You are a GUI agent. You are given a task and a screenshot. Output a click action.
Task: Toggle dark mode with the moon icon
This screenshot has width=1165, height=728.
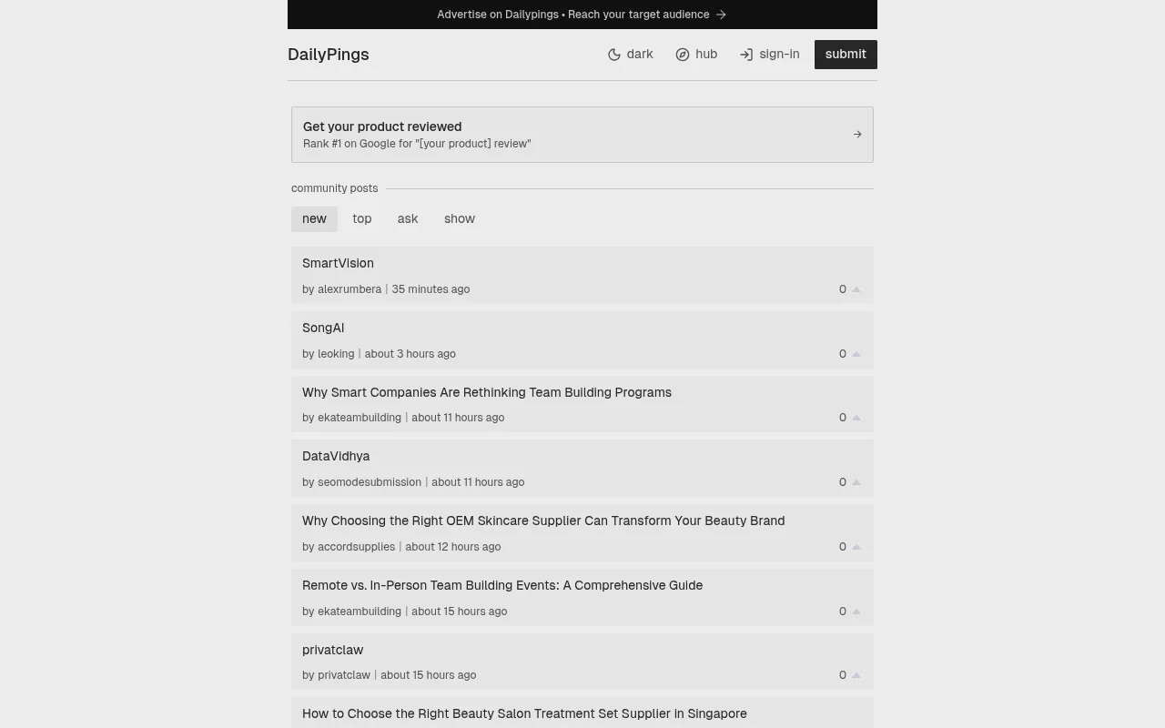point(614,55)
